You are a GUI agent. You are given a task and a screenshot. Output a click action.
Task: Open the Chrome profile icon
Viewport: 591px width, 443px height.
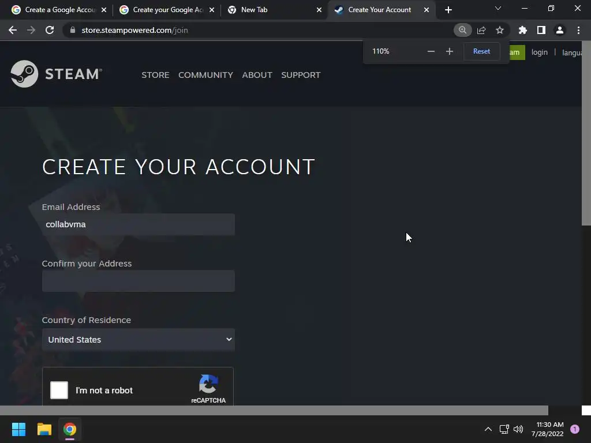[x=560, y=30]
